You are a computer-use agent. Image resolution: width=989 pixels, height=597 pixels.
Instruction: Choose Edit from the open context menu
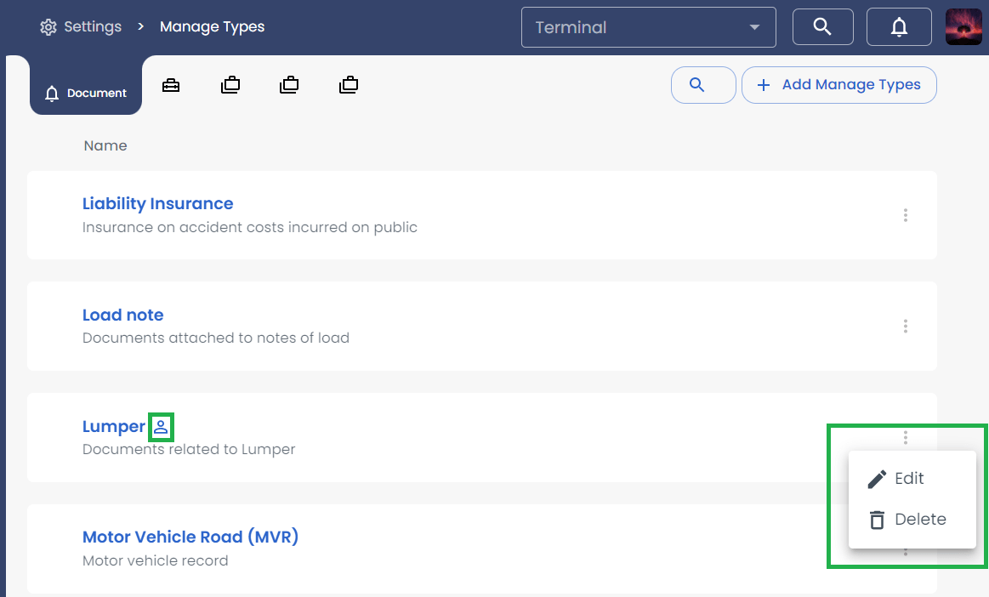[x=910, y=478]
